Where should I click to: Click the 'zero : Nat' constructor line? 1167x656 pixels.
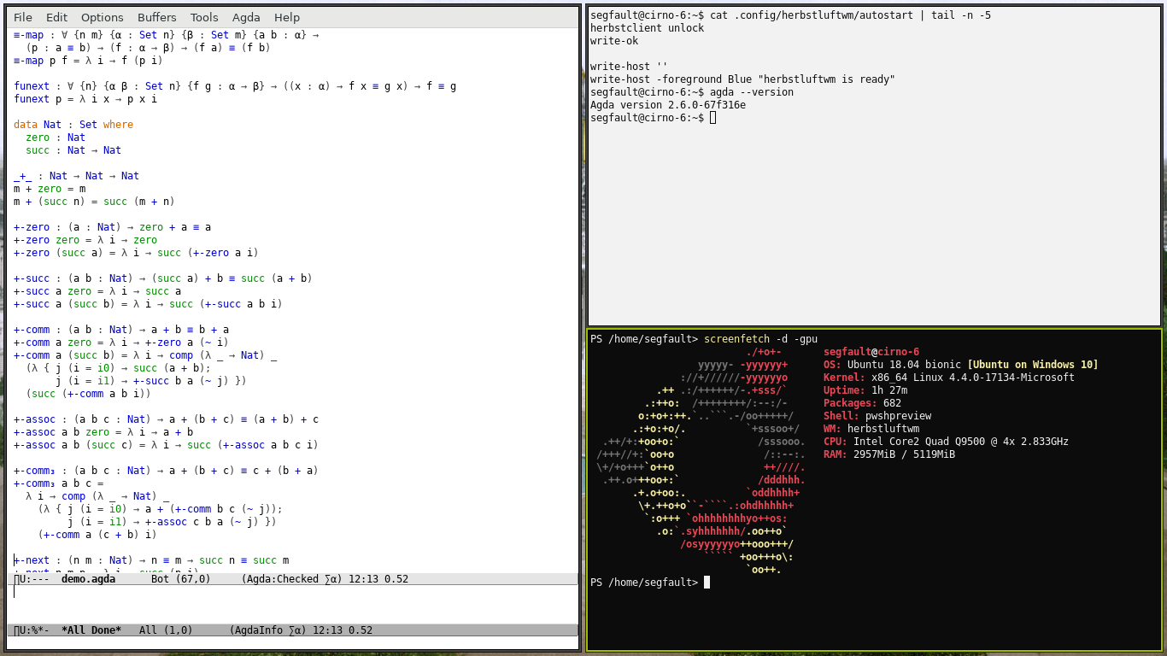pyautogui.click(x=56, y=138)
